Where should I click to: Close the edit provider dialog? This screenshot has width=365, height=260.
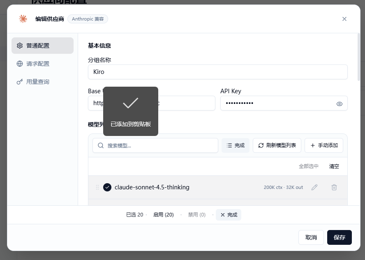coord(344,19)
